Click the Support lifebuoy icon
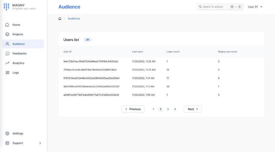The image size is (275, 152). tap(7, 143)
